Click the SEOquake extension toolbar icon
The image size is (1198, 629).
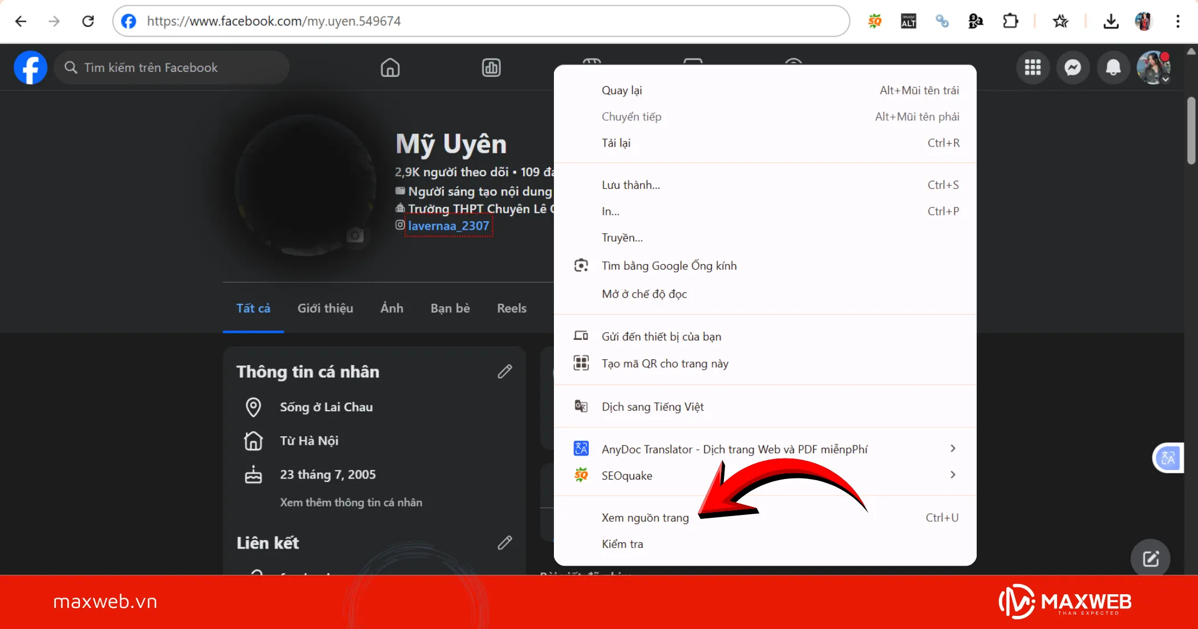pos(875,22)
